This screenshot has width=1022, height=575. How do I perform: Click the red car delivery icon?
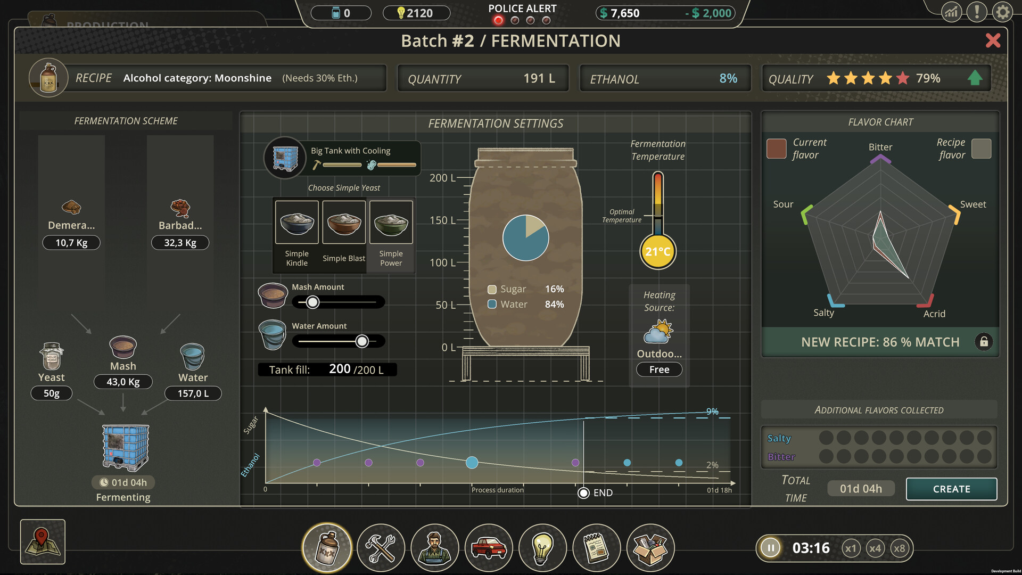pos(489,547)
